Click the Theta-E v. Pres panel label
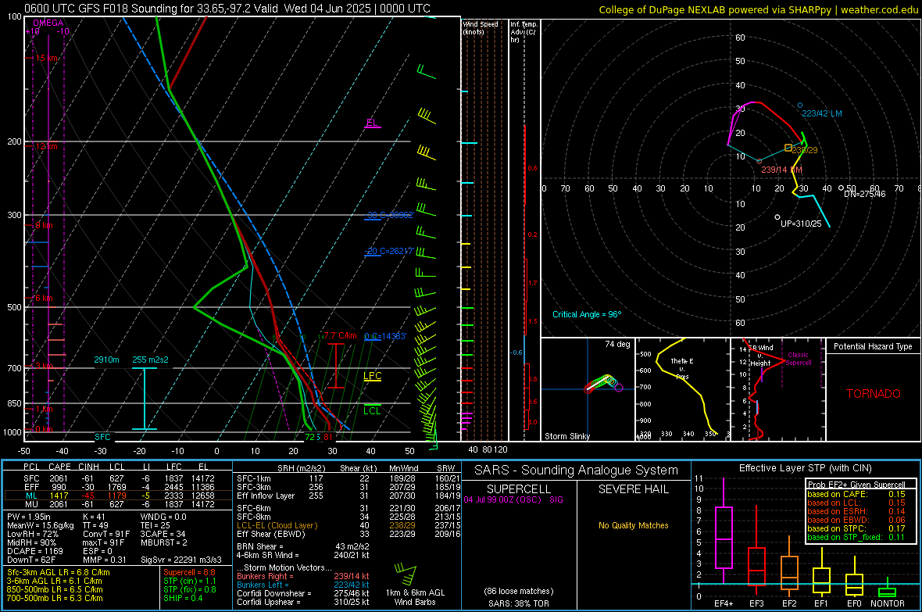The height and width of the screenshot is (612, 922). point(681,368)
